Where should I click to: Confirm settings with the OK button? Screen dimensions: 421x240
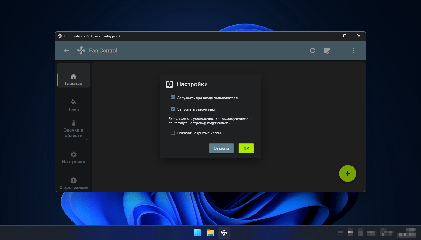coord(246,148)
